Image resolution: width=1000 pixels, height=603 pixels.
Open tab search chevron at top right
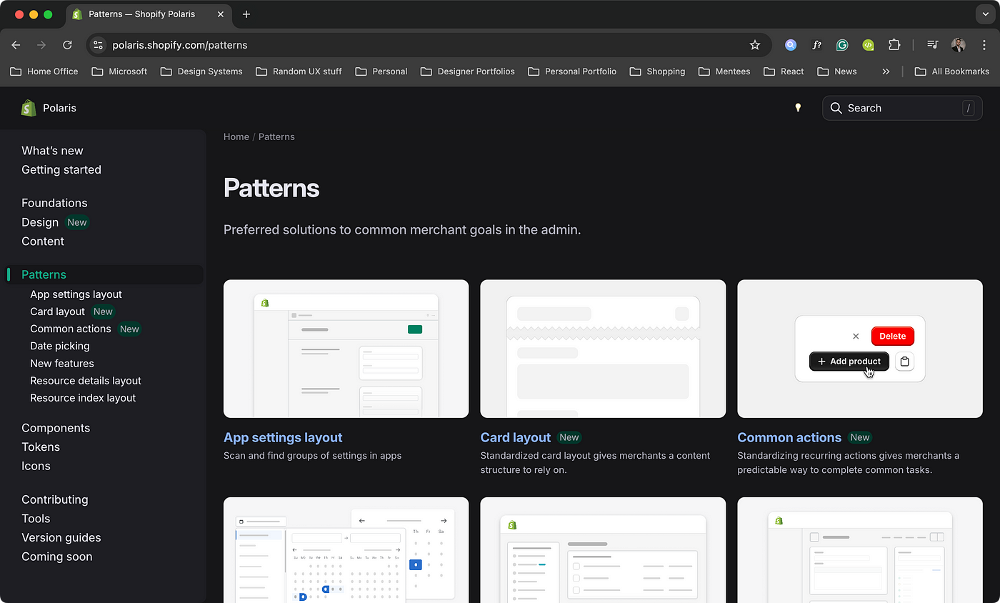pos(985,14)
